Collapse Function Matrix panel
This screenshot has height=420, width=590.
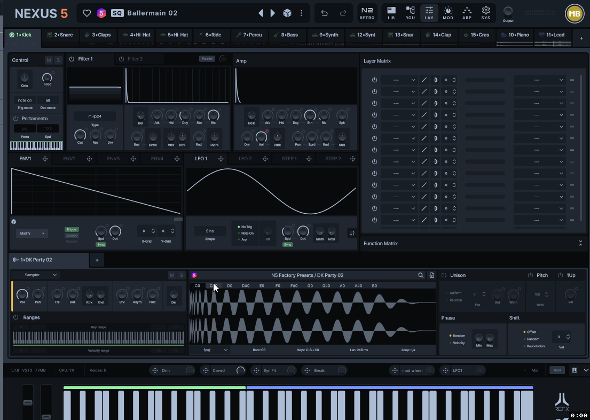click(x=580, y=243)
